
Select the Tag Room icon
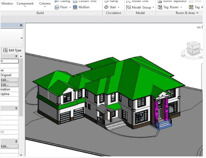pos(160,7)
